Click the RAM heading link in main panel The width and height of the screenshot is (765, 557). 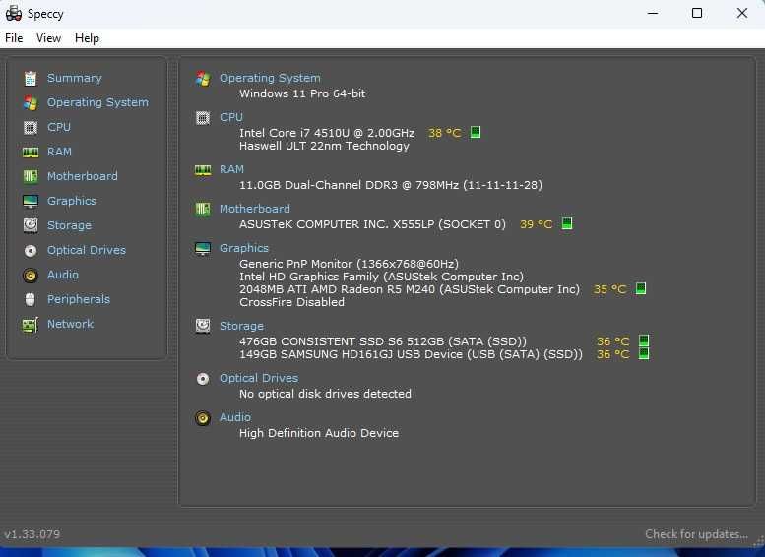tap(231, 169)
